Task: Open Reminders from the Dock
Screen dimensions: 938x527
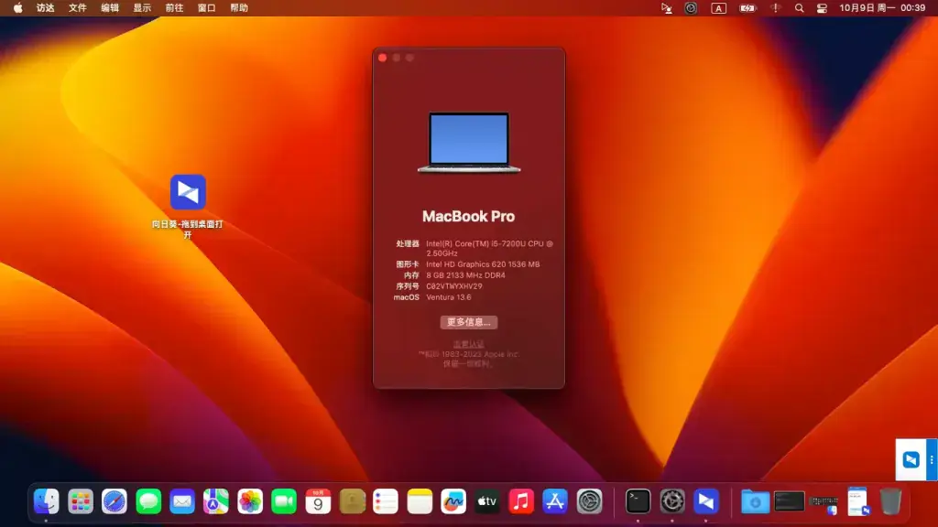Action: tap(386, 501)
